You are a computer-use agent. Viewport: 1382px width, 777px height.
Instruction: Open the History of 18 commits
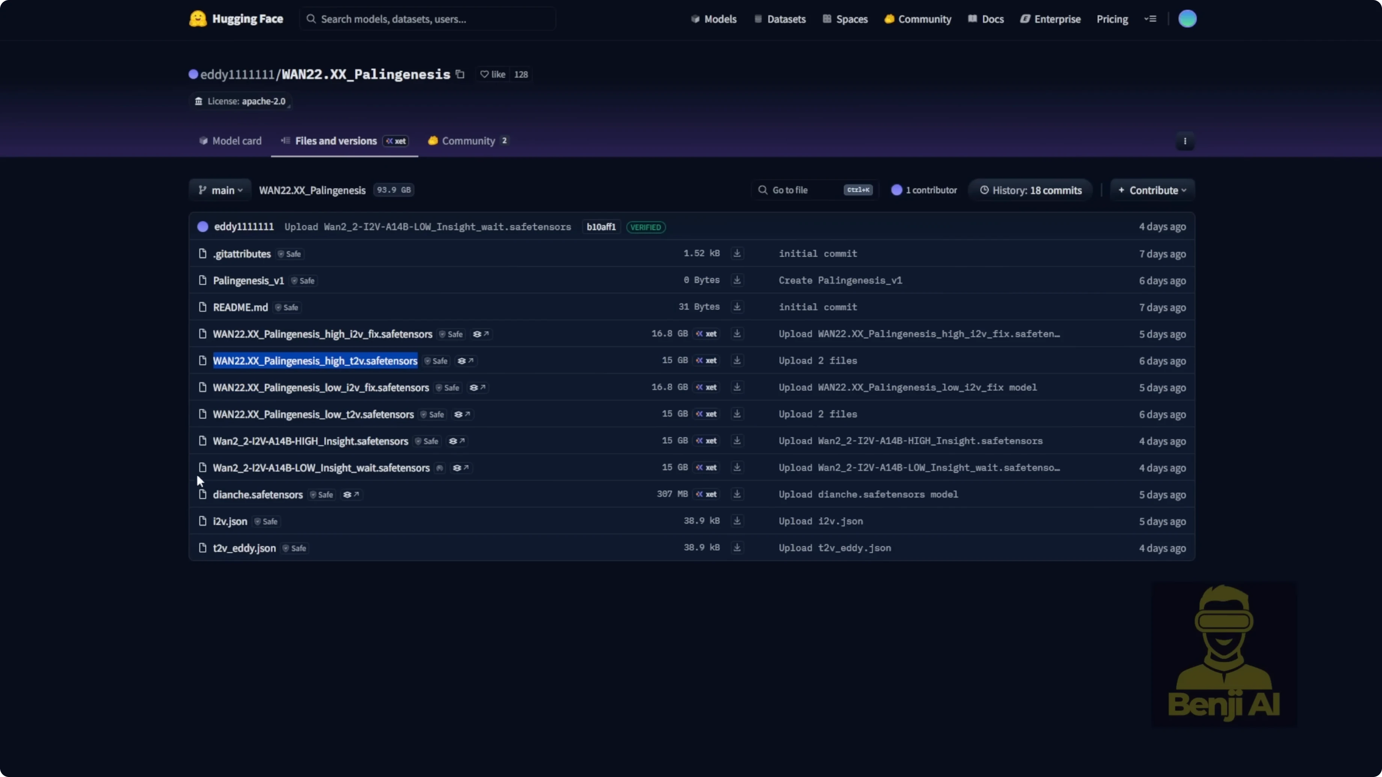1029,190
